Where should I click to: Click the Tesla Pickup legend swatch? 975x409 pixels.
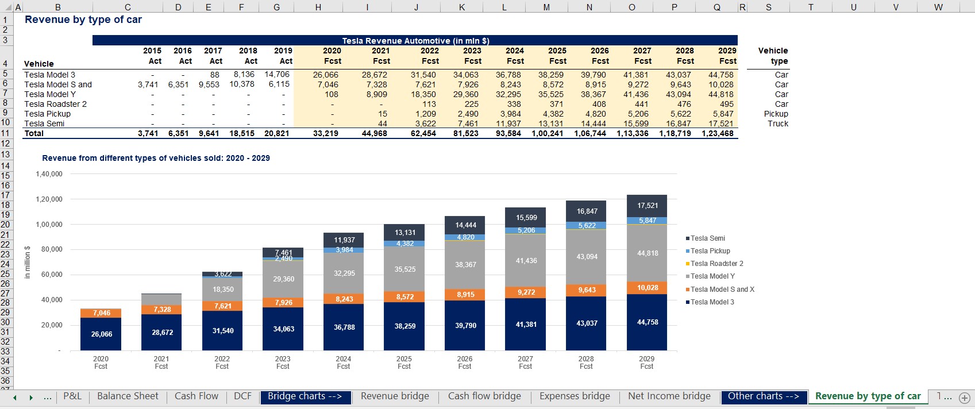tap(688, 251)
